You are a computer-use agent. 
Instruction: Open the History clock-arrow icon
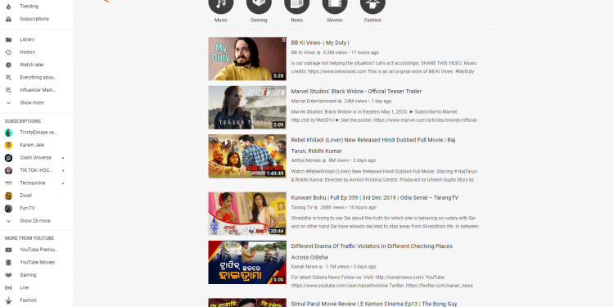[8, 52]
